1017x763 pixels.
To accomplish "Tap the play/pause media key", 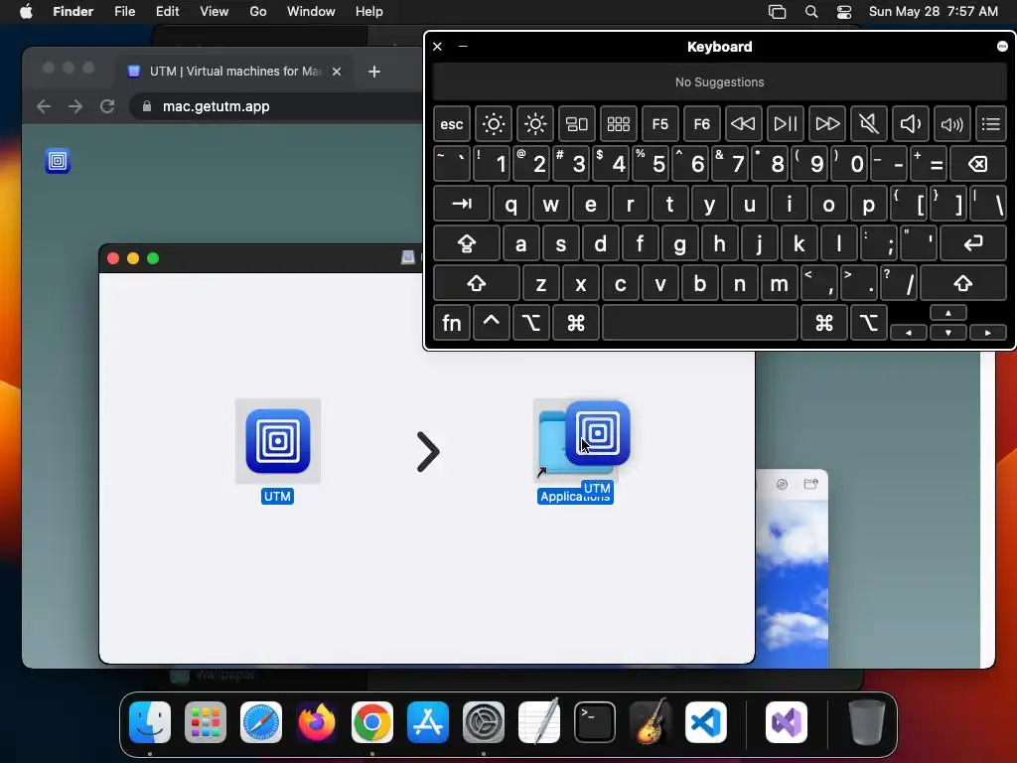I will click(x=785, y=124).
